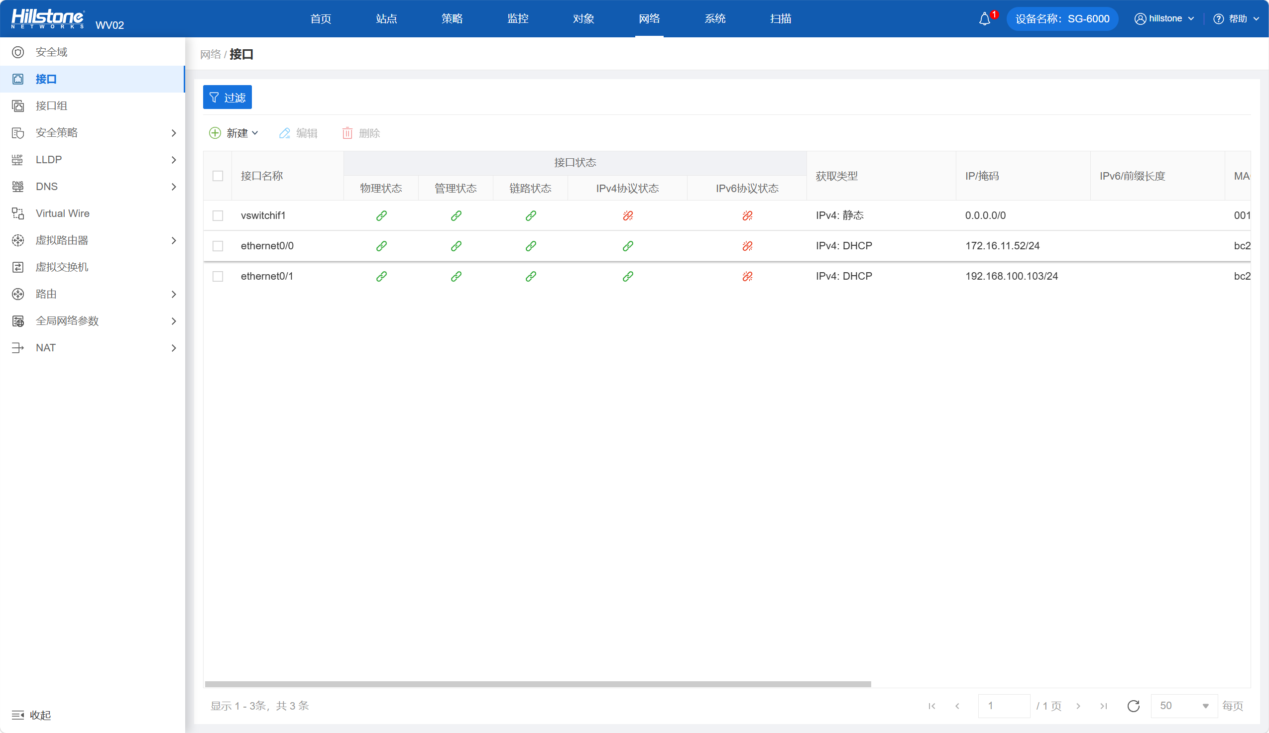Go to last page arrow icon

1103,706
